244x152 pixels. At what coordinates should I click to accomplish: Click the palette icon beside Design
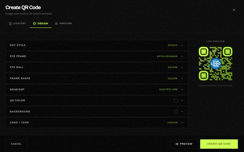pyautogui.click(x=34, y=23)
